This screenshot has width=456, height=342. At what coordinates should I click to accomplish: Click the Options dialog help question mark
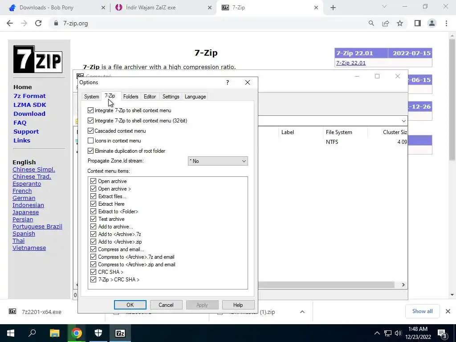[x=228, y=82]
